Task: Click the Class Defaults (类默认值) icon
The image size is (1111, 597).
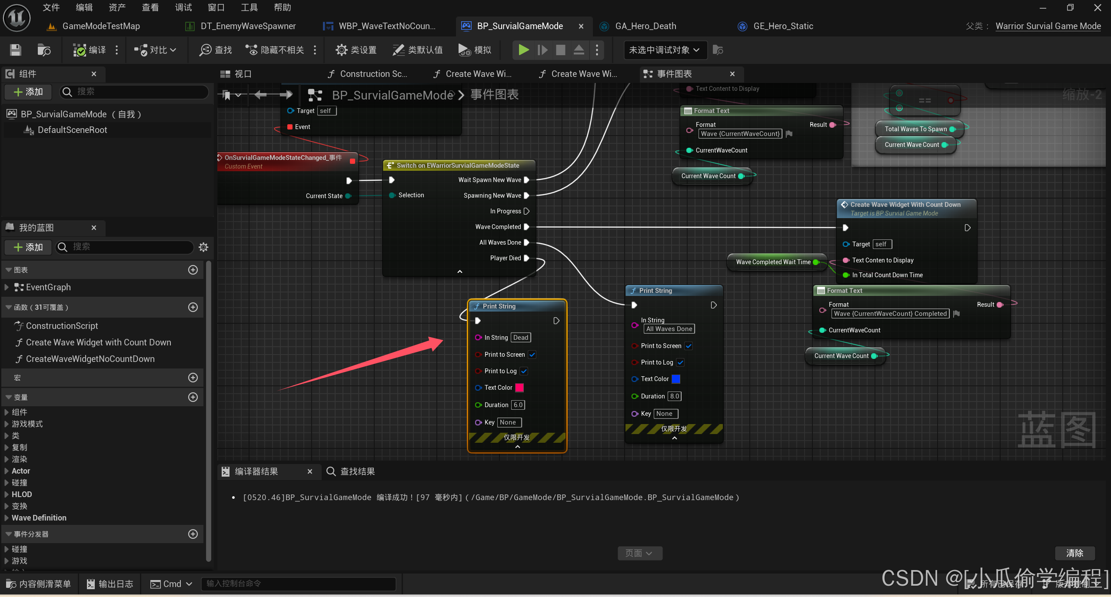Action: tap(398, 50)
